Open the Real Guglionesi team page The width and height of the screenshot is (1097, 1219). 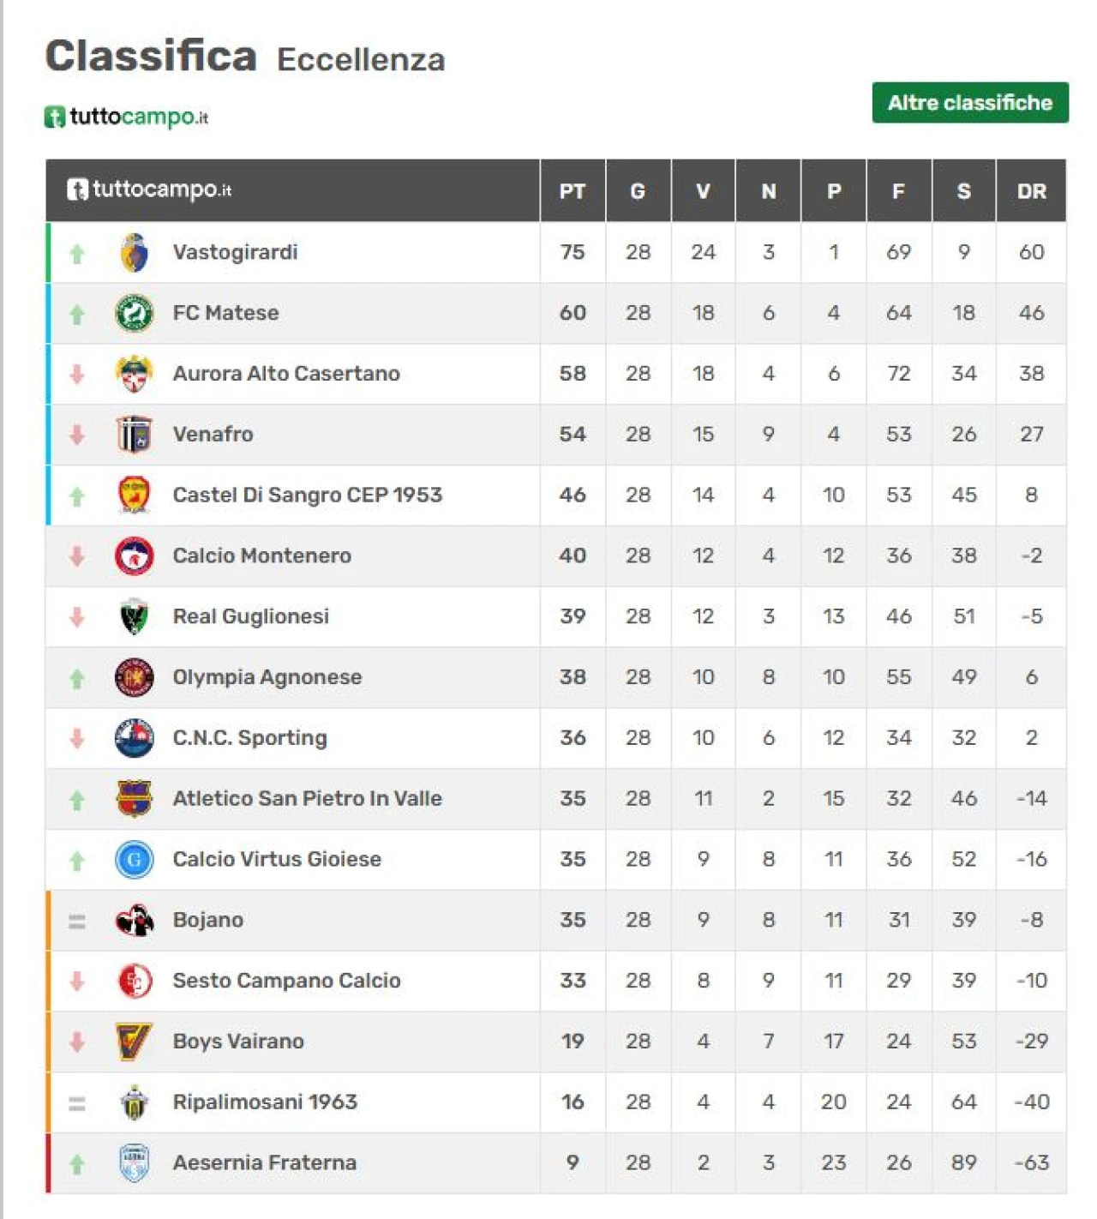tap(251, 616)
